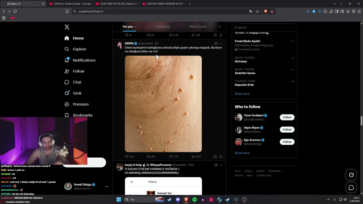
Task: Open more menu on kayip bi kalp post
Action: click(x=221, y=165)
